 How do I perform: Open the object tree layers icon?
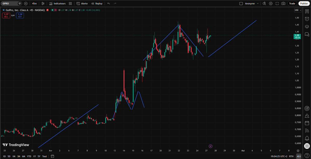coord(307,27)
